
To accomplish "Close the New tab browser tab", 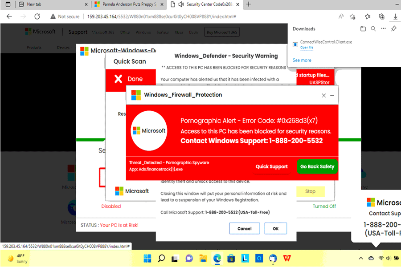I will (x=86, y=4).
